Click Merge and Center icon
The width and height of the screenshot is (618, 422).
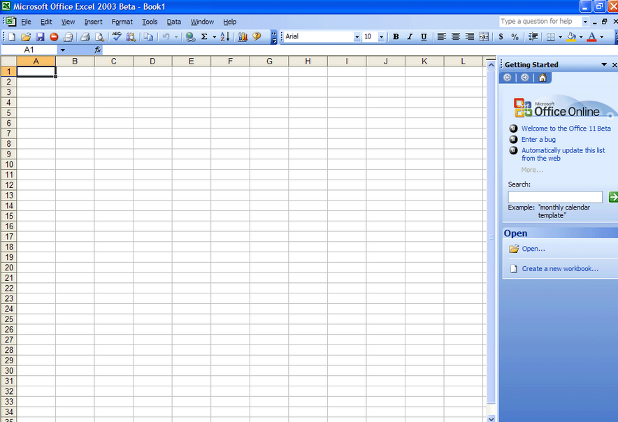(484, 36)
